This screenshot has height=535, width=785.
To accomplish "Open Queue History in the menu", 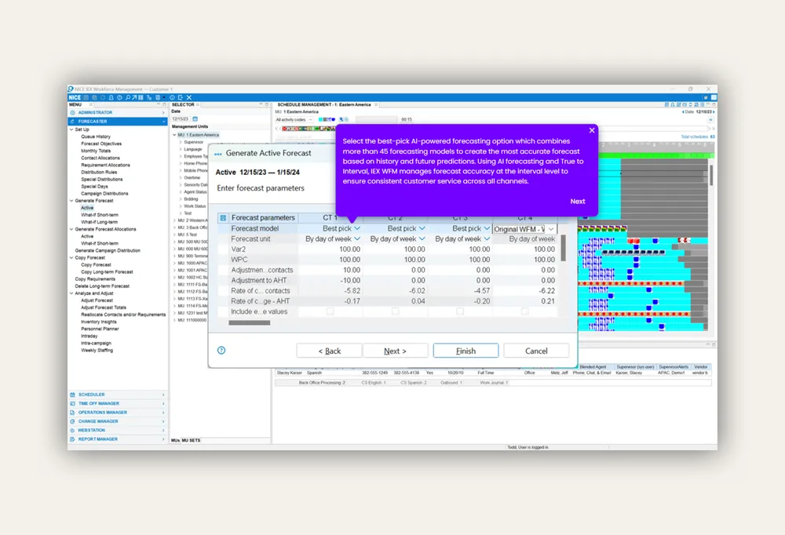I will pyautogui.click(x=96, y=136).
